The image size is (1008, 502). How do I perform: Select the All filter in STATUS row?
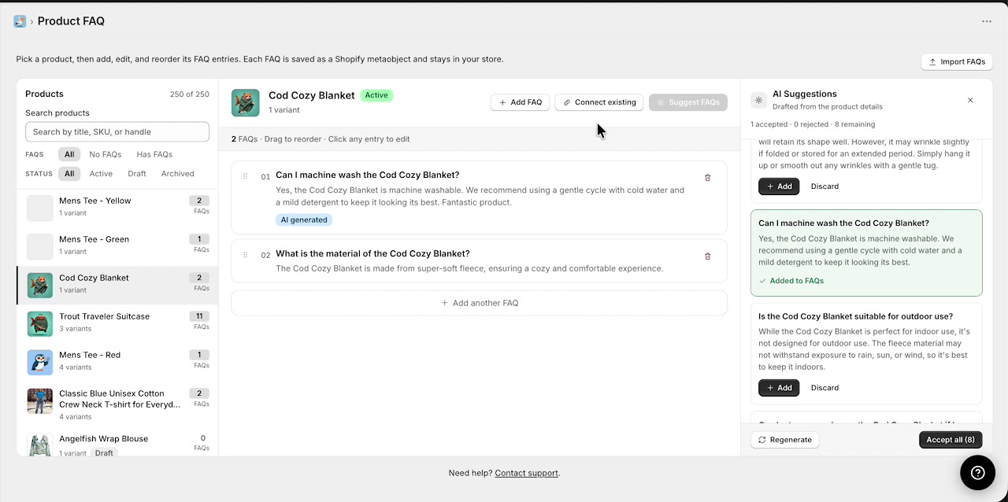[x=69, y=173]
